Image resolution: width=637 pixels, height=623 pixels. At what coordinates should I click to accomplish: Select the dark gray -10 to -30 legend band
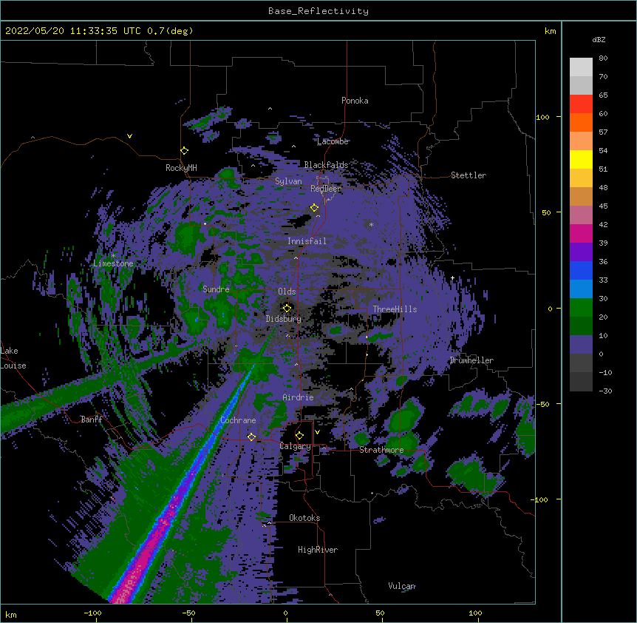pos(581,382)
